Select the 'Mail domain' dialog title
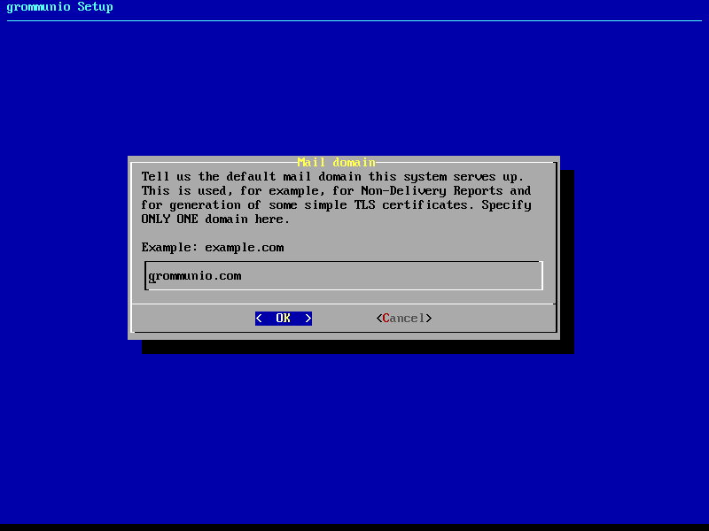 point(337,162)
